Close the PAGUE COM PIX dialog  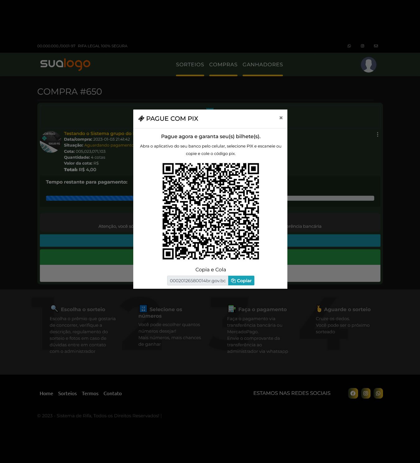[281, 118]
